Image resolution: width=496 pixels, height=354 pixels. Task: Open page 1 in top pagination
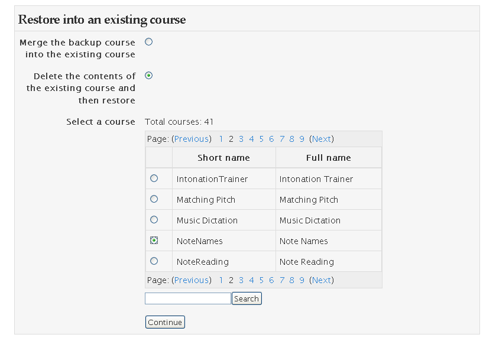click(221, 139)
